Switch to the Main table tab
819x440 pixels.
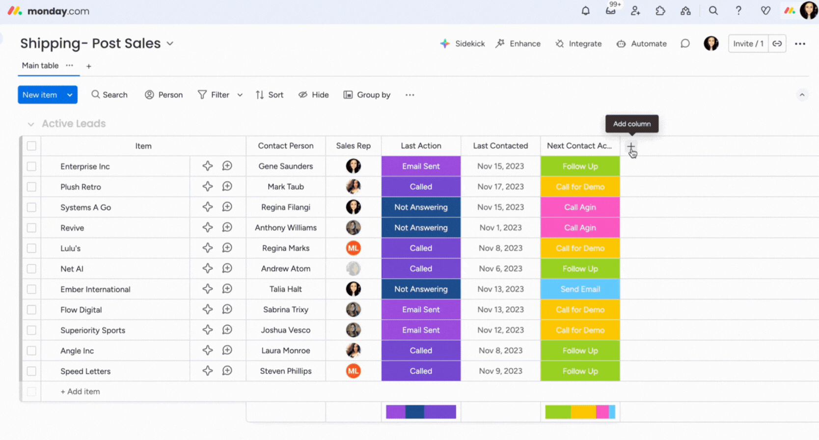click(x=40, y=66)
